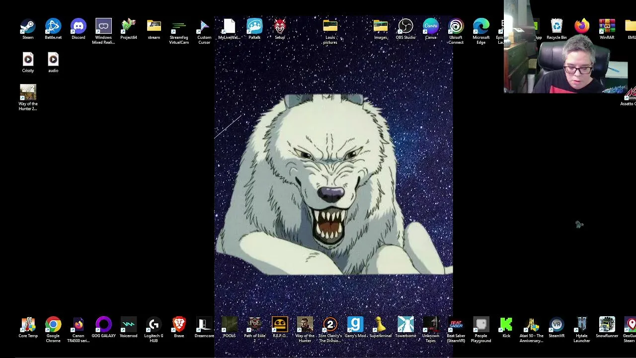Open the R.E.P.O. game icon
This screenshot has height=358, width=636.
[x=280, y=325]
